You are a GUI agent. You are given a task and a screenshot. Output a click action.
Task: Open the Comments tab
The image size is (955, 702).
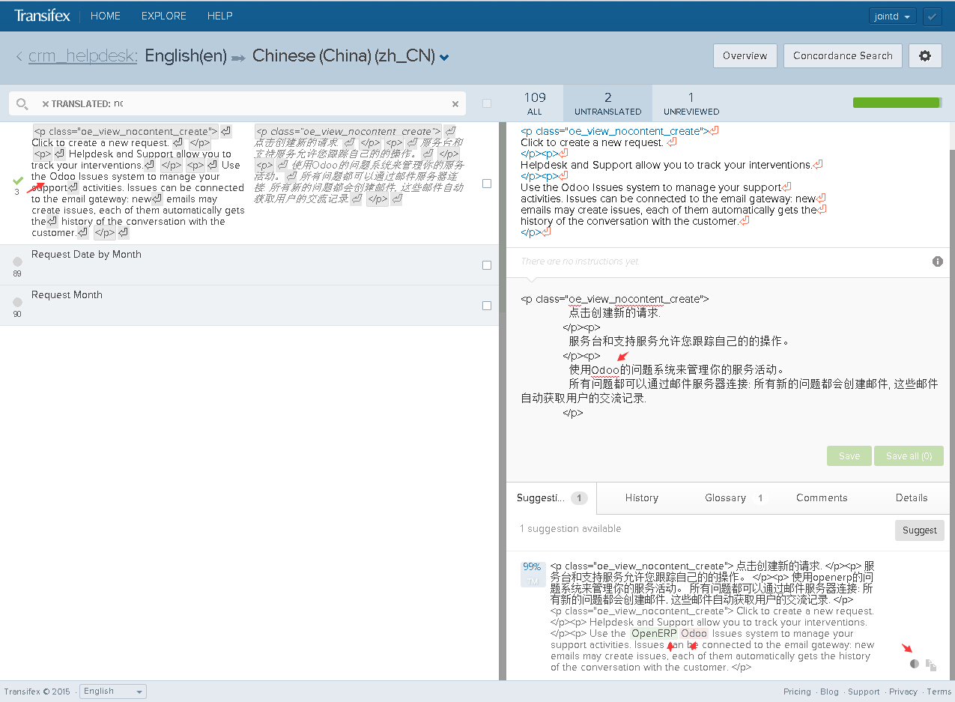tap(822, 498)
